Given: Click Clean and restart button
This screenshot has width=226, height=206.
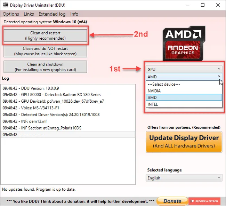Looking at the screenshot, I should [x=45, y=35].
